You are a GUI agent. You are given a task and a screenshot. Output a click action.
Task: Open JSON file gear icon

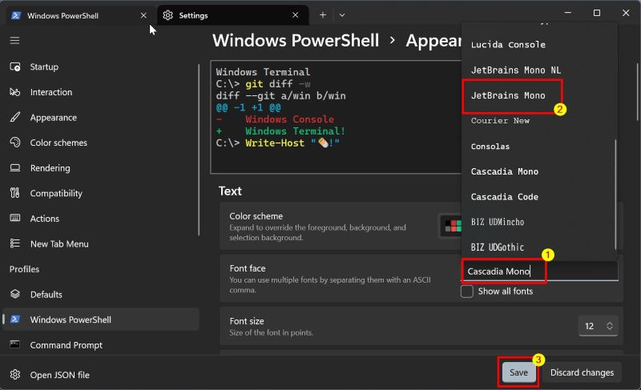click(14, 375)
